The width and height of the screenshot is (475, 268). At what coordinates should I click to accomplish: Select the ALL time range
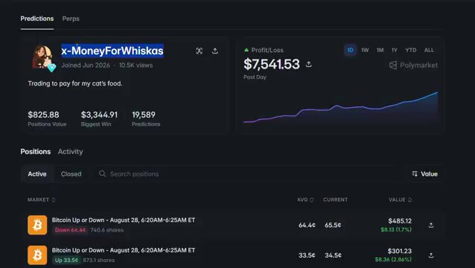click(x=429, y=50)
